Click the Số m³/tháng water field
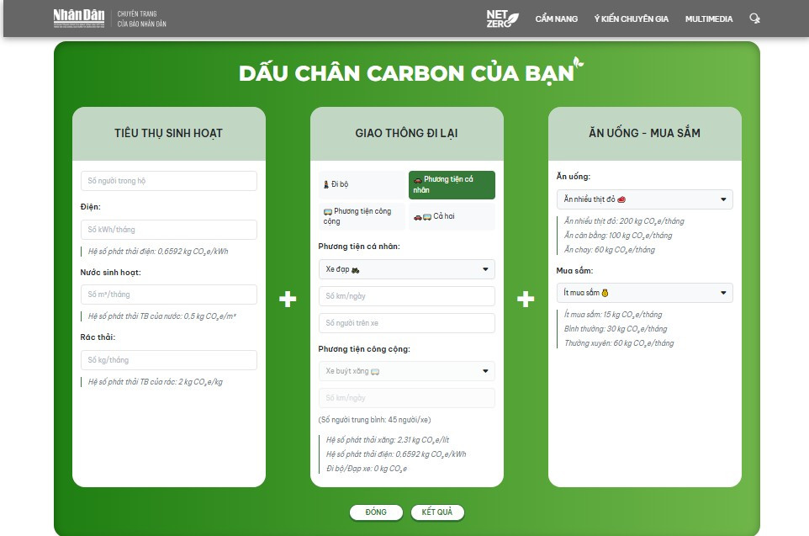The width and height of the screenshot is (809, 536). pos(169,295)
